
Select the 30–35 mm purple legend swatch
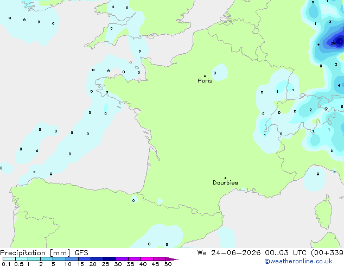point(122,259)
